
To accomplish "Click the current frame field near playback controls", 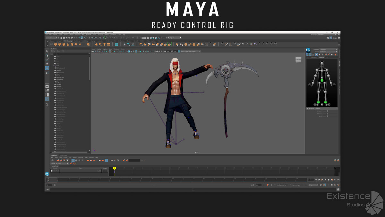I will coord(311,180).
